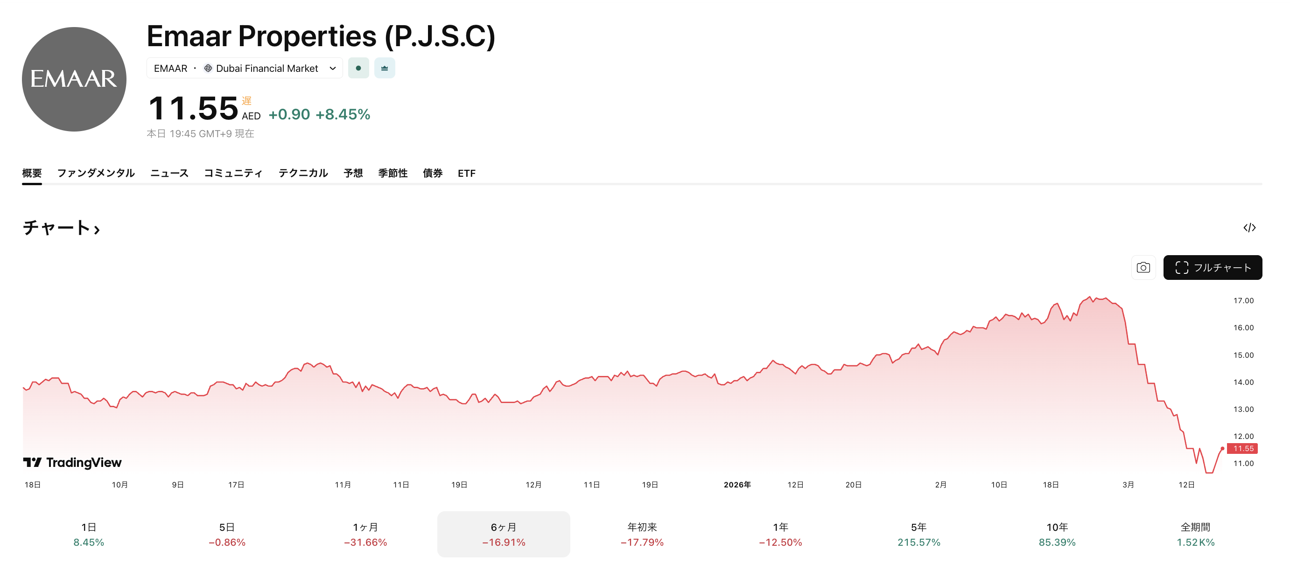This screenshot has height=570, width=1290.
Task: Click the camera snapshot icon
Action: click(1143, 267)
